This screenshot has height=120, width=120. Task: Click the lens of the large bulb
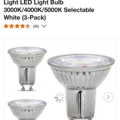click(81, 61)
